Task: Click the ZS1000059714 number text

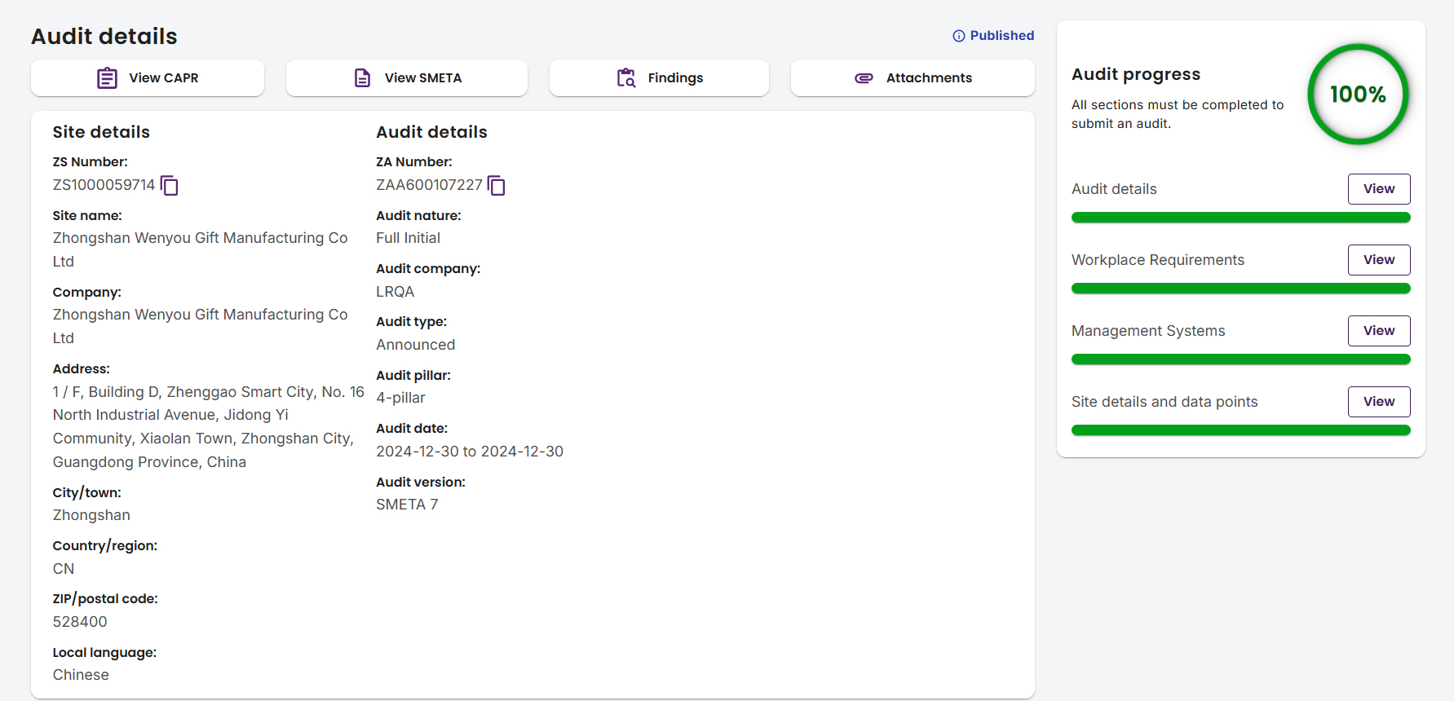Action: pyautogui.click(x=104, y=185)
